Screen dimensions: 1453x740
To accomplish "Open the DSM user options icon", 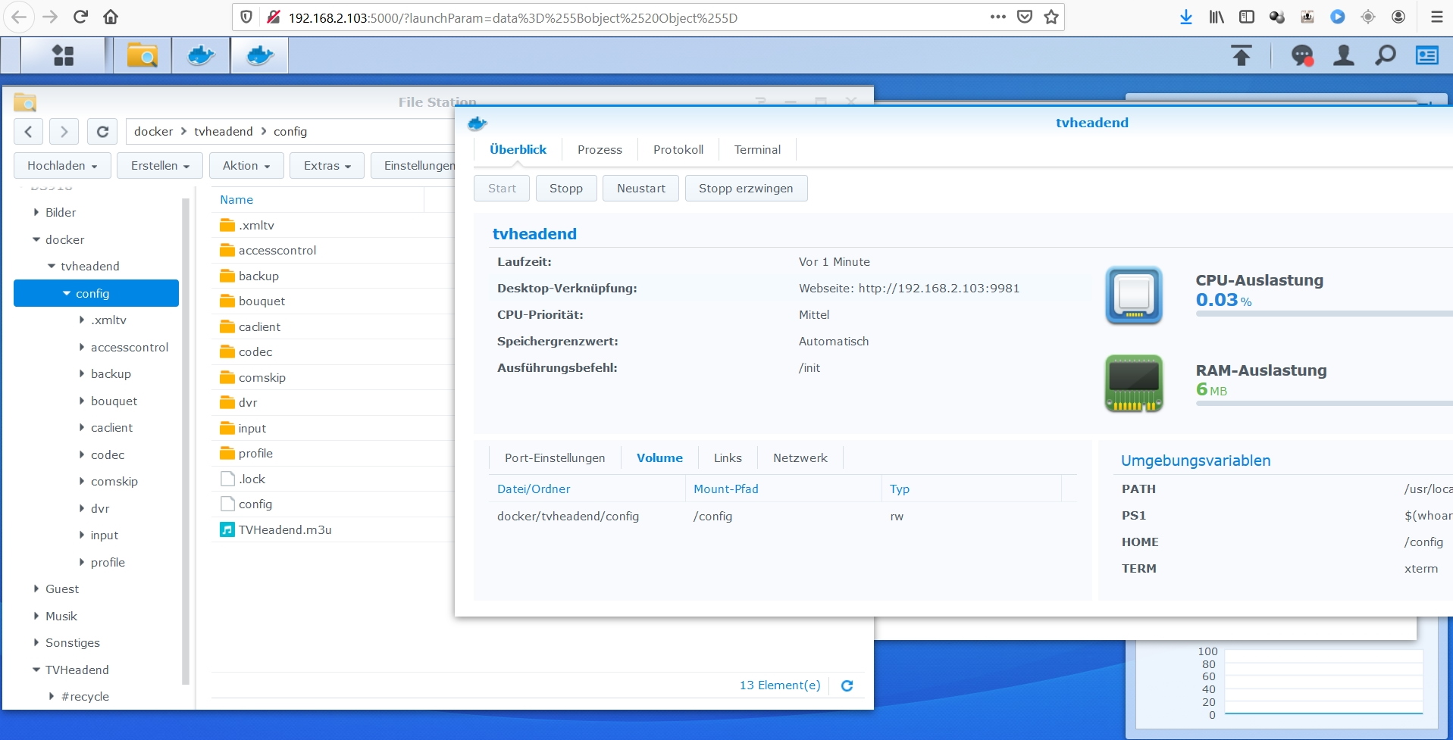I will [1344, 55].
